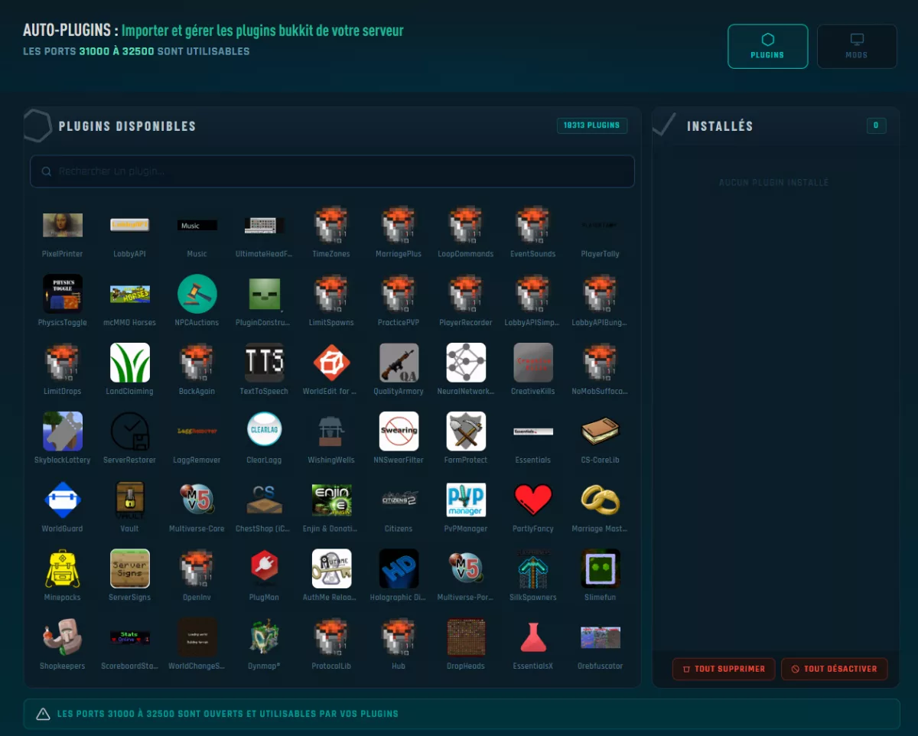Click the MarriagePlus plugin label
This screenshot has height=736, width=918.
399,254
